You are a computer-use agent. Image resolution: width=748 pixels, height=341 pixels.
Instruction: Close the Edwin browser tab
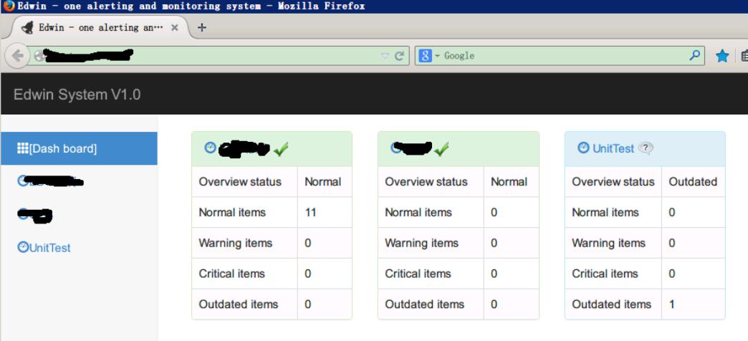175,28
